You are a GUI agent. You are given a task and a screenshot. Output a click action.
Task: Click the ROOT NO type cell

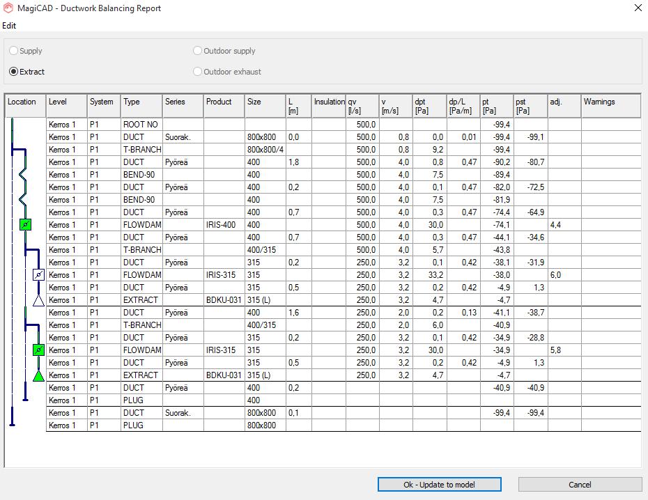141,124
